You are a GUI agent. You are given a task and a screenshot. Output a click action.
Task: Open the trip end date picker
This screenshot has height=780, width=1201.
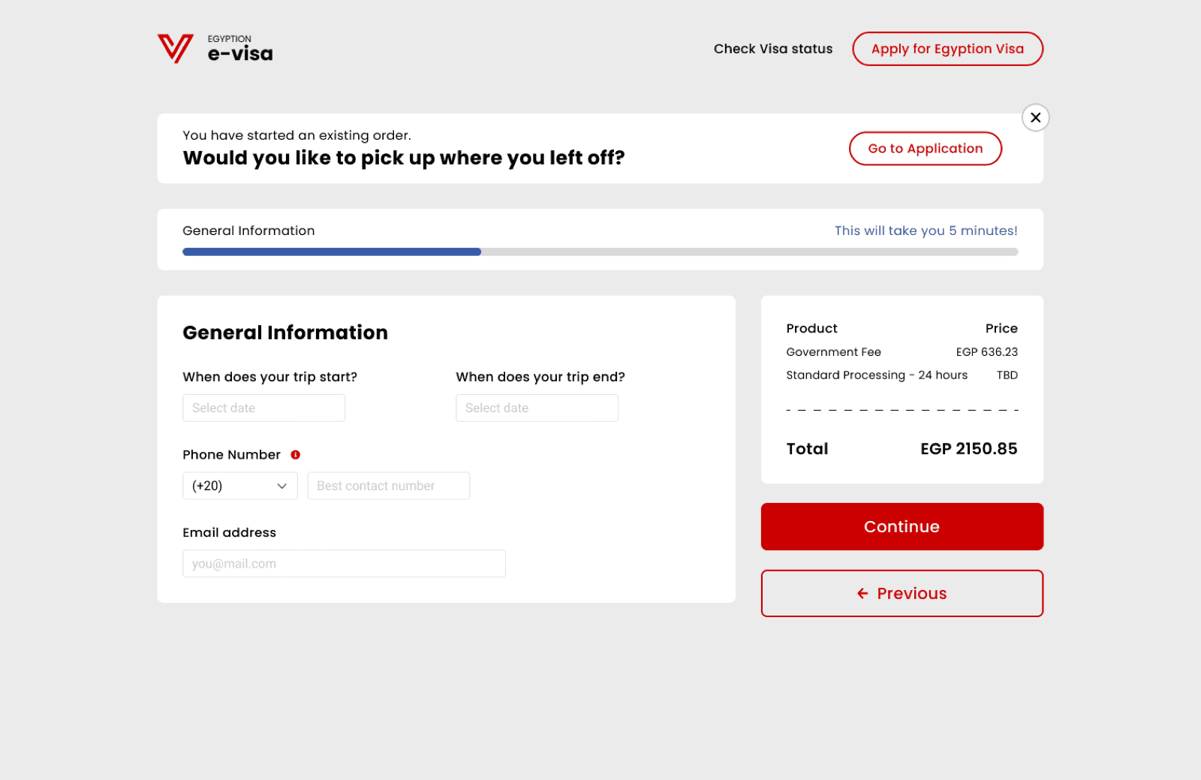pos(537,408)
